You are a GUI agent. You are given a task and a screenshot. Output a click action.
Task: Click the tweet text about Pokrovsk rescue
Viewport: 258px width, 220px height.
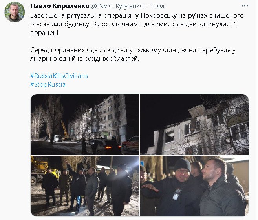(x=137, y=24)
